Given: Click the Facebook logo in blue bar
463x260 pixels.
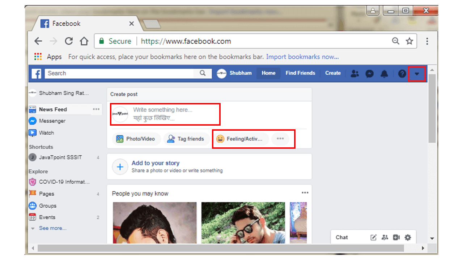Looking at the screenshot, I should coord(37,73).
